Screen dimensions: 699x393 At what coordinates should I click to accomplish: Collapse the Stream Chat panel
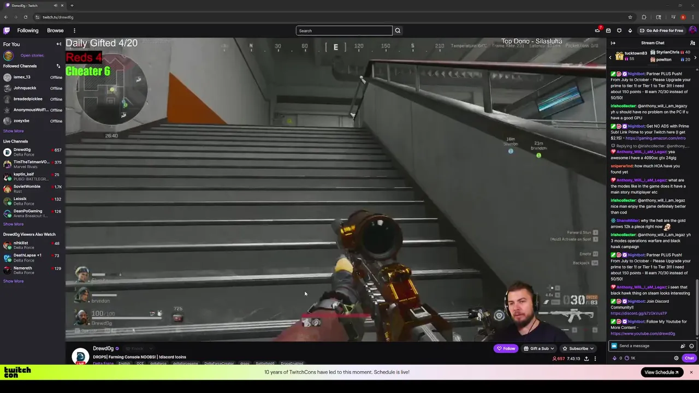(613, 43)
